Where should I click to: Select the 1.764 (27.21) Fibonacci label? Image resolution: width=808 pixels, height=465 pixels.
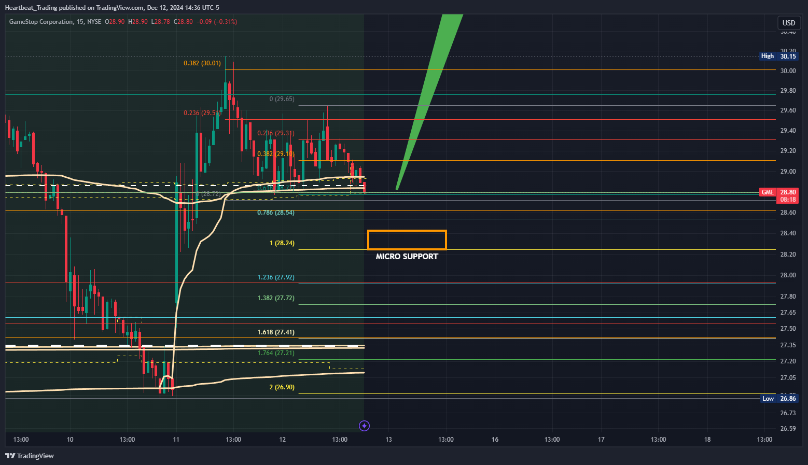click(276, 353)
